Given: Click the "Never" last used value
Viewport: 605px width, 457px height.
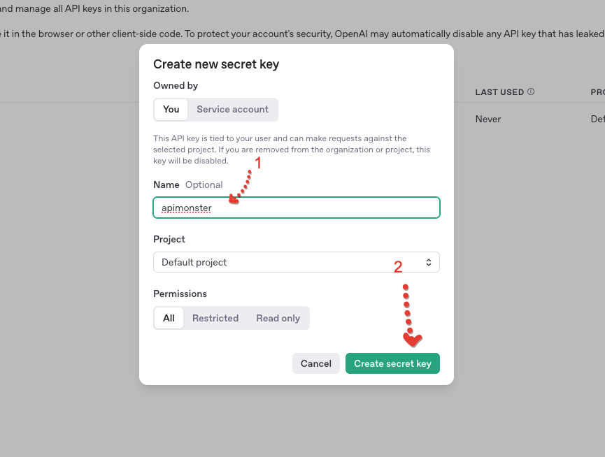Looking at the screenshot, I should (488, 119).
